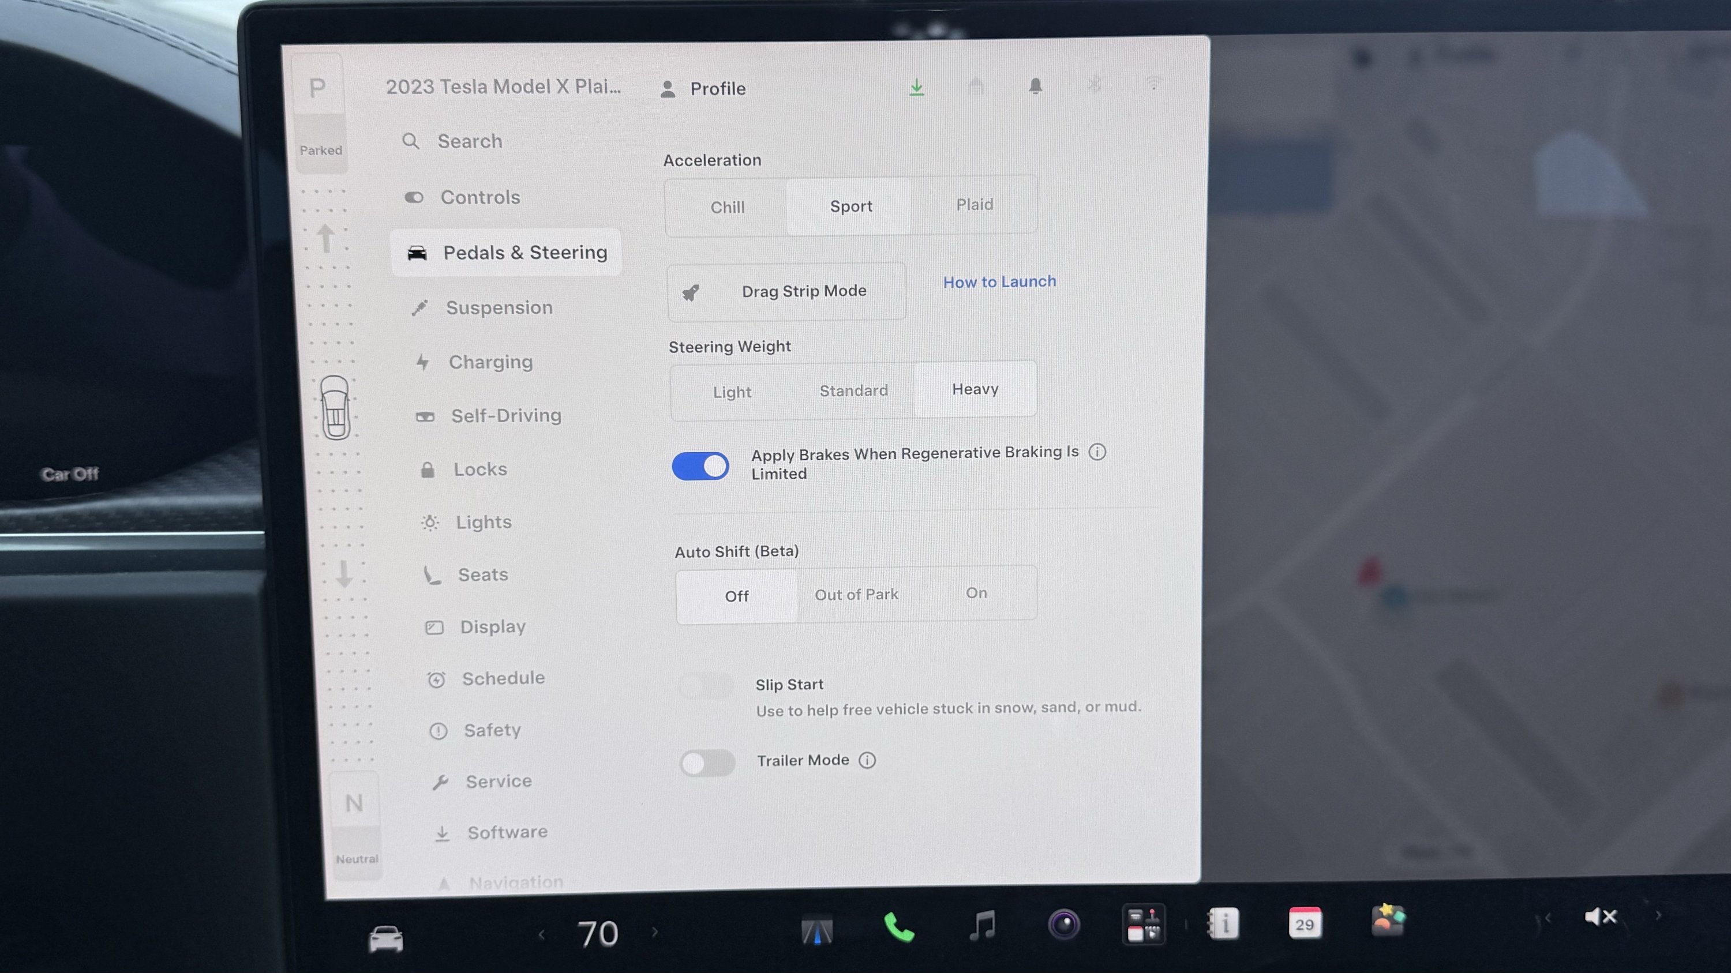This screenshot has width=1731, height=973.
Task: Tap the sun icon for Lights settings
Action: pos(430,523)
